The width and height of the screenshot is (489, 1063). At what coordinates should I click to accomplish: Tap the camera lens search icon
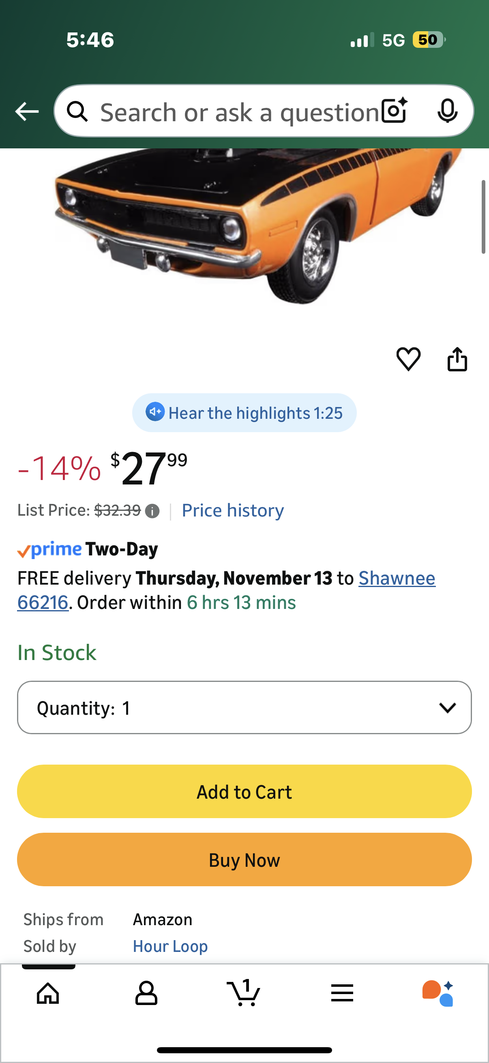click(x=394, y=111)
